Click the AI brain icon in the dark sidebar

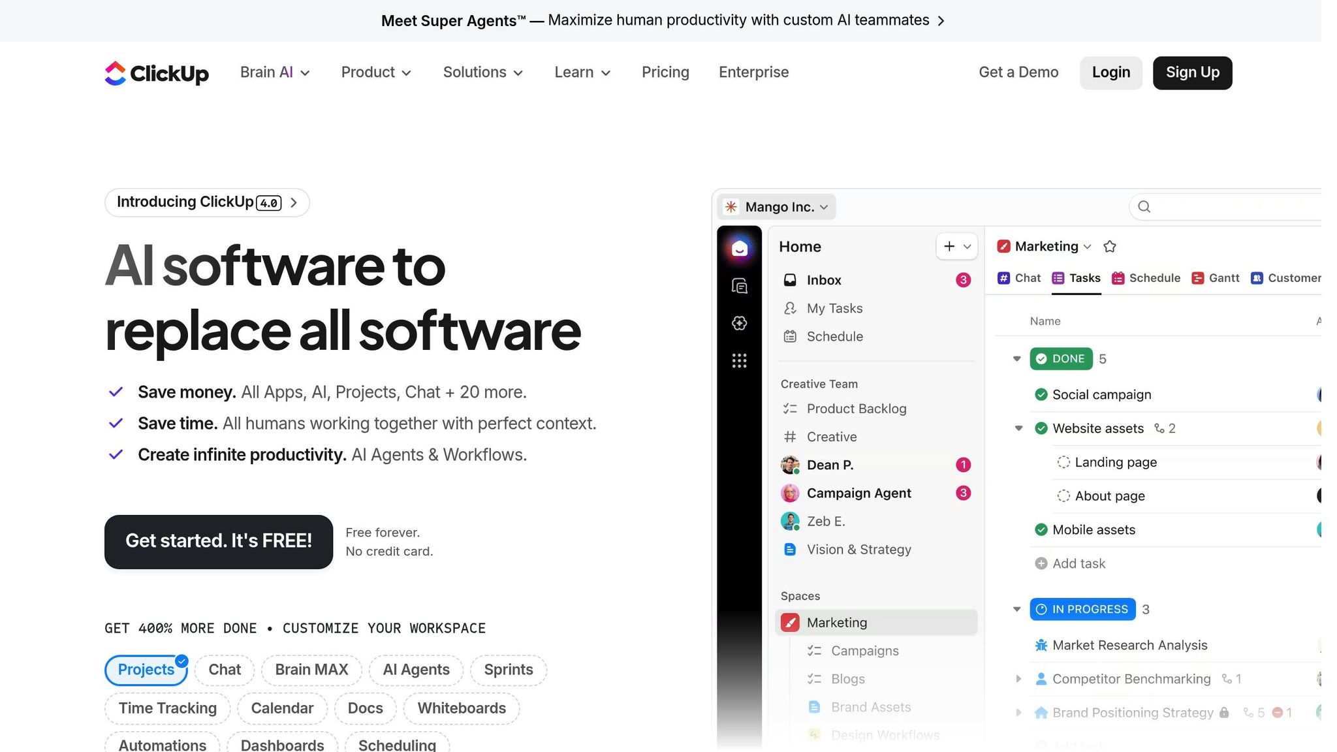pyautogui.click(x=739, y=323)
